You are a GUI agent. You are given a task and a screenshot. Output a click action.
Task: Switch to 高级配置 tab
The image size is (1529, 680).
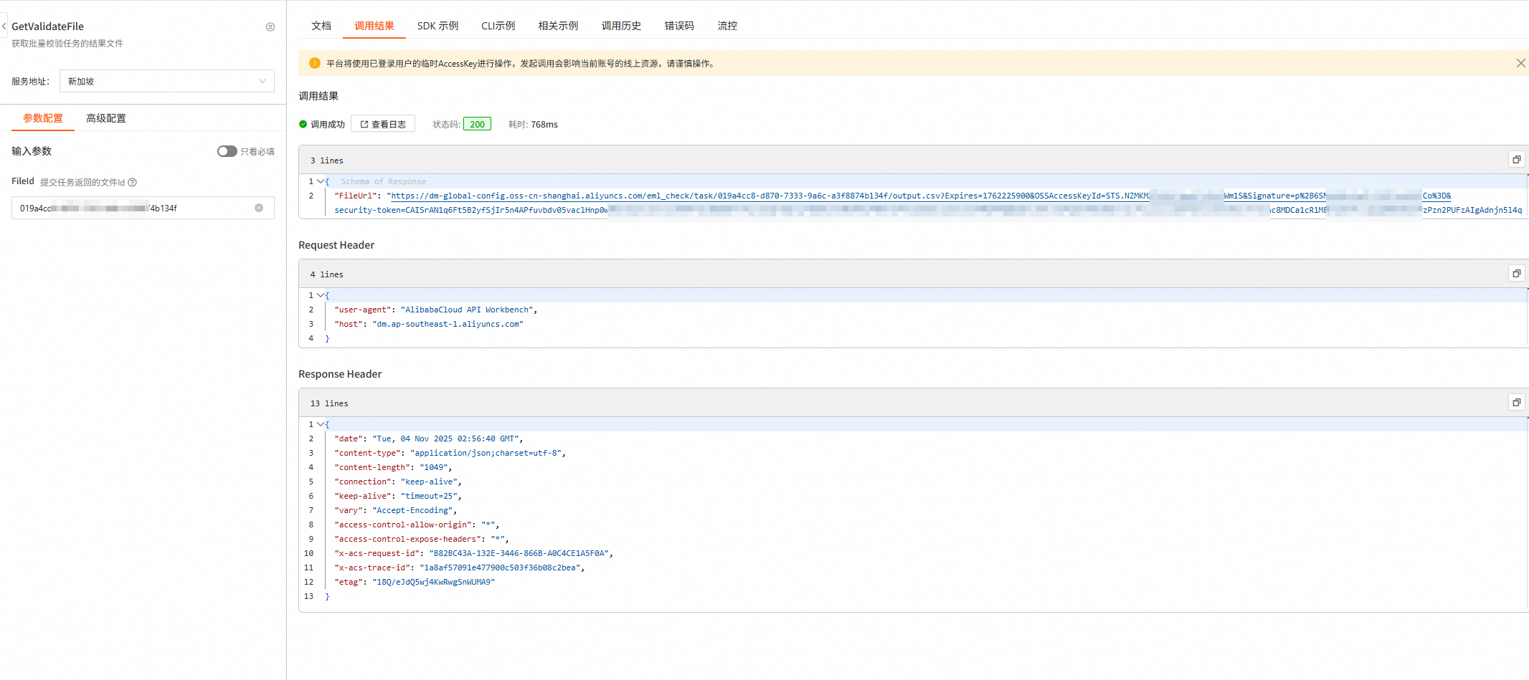point(106,118)
